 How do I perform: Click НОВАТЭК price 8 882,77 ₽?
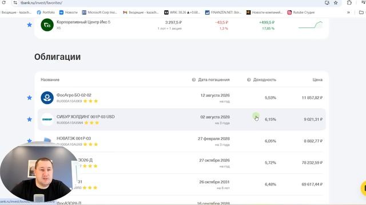click(x=313, y=141)
